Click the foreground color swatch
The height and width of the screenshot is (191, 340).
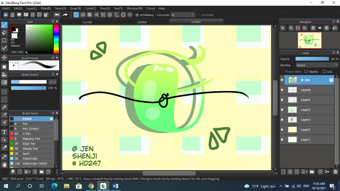point(13,29)
